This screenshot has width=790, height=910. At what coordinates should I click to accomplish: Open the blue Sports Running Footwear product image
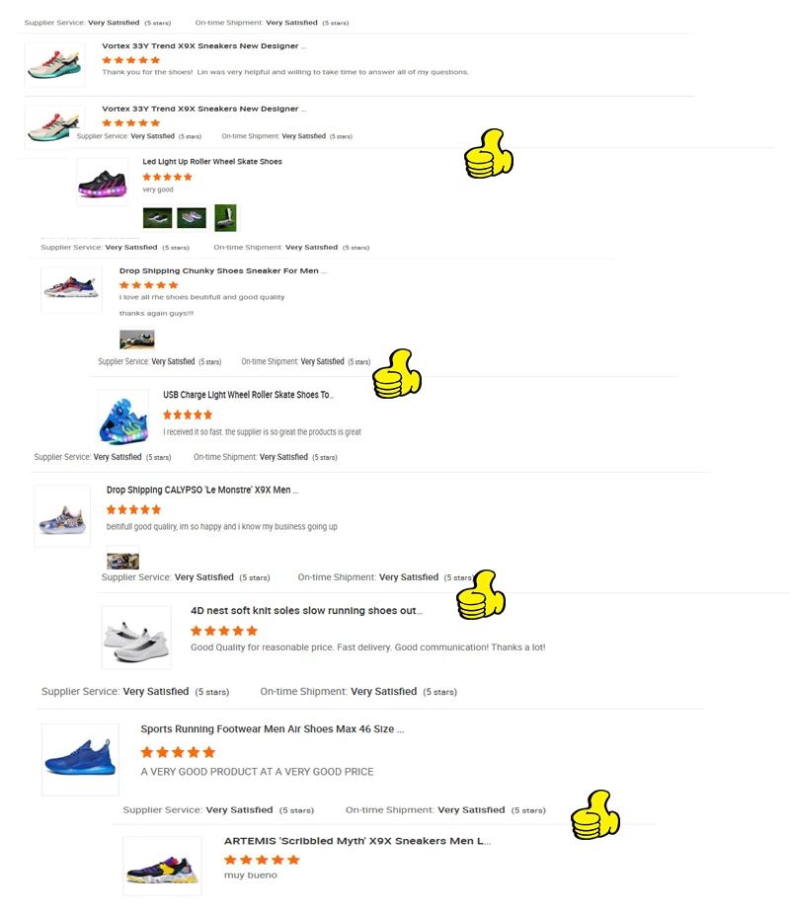tap(81, 759)
